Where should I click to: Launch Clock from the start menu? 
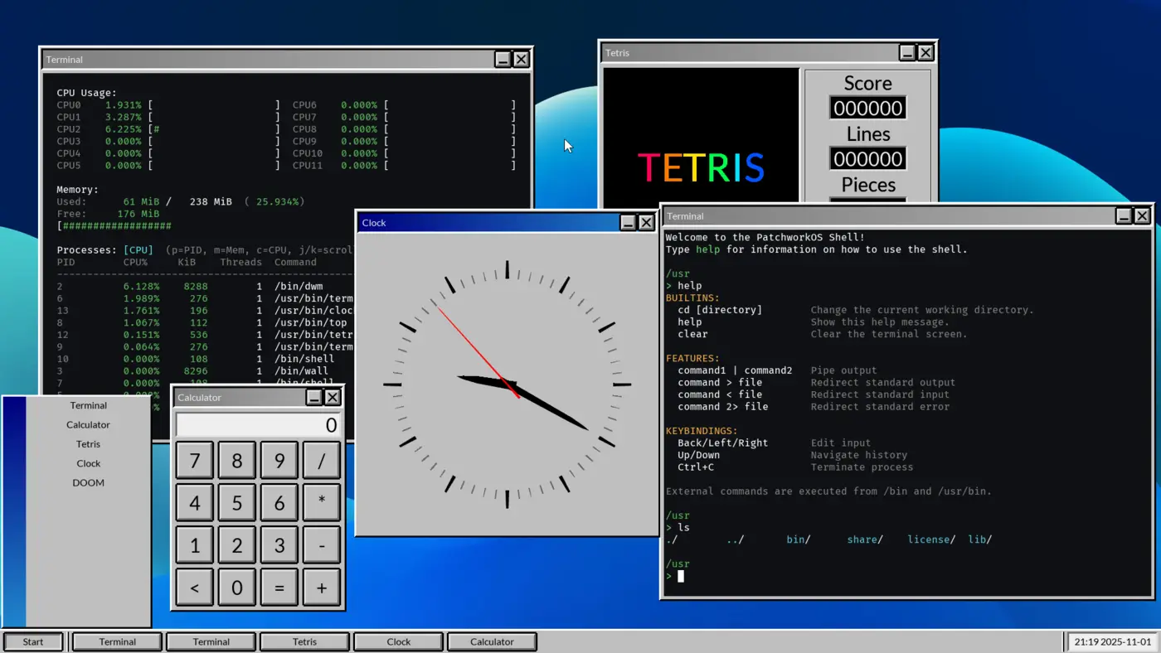(88, 463)
